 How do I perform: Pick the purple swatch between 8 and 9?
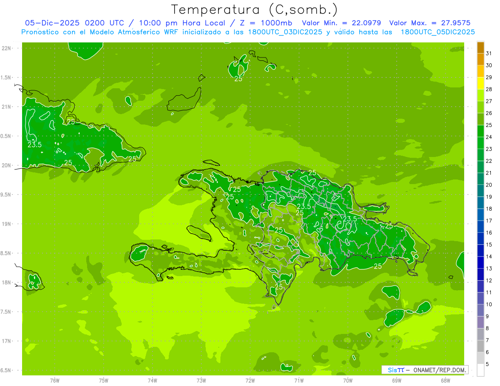pyautogui.click(x=480, y=322)
